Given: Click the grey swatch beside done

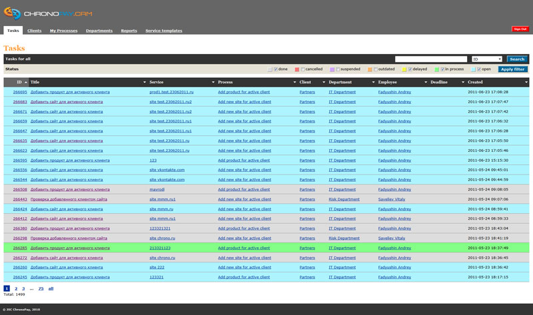Looking at the screenshot, I should (270, 69).
